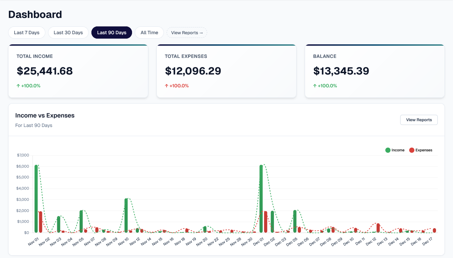Toggle the Expenses legend red dot
The width and height of the screenshot is (453, 258).
[x=412, y=150]
